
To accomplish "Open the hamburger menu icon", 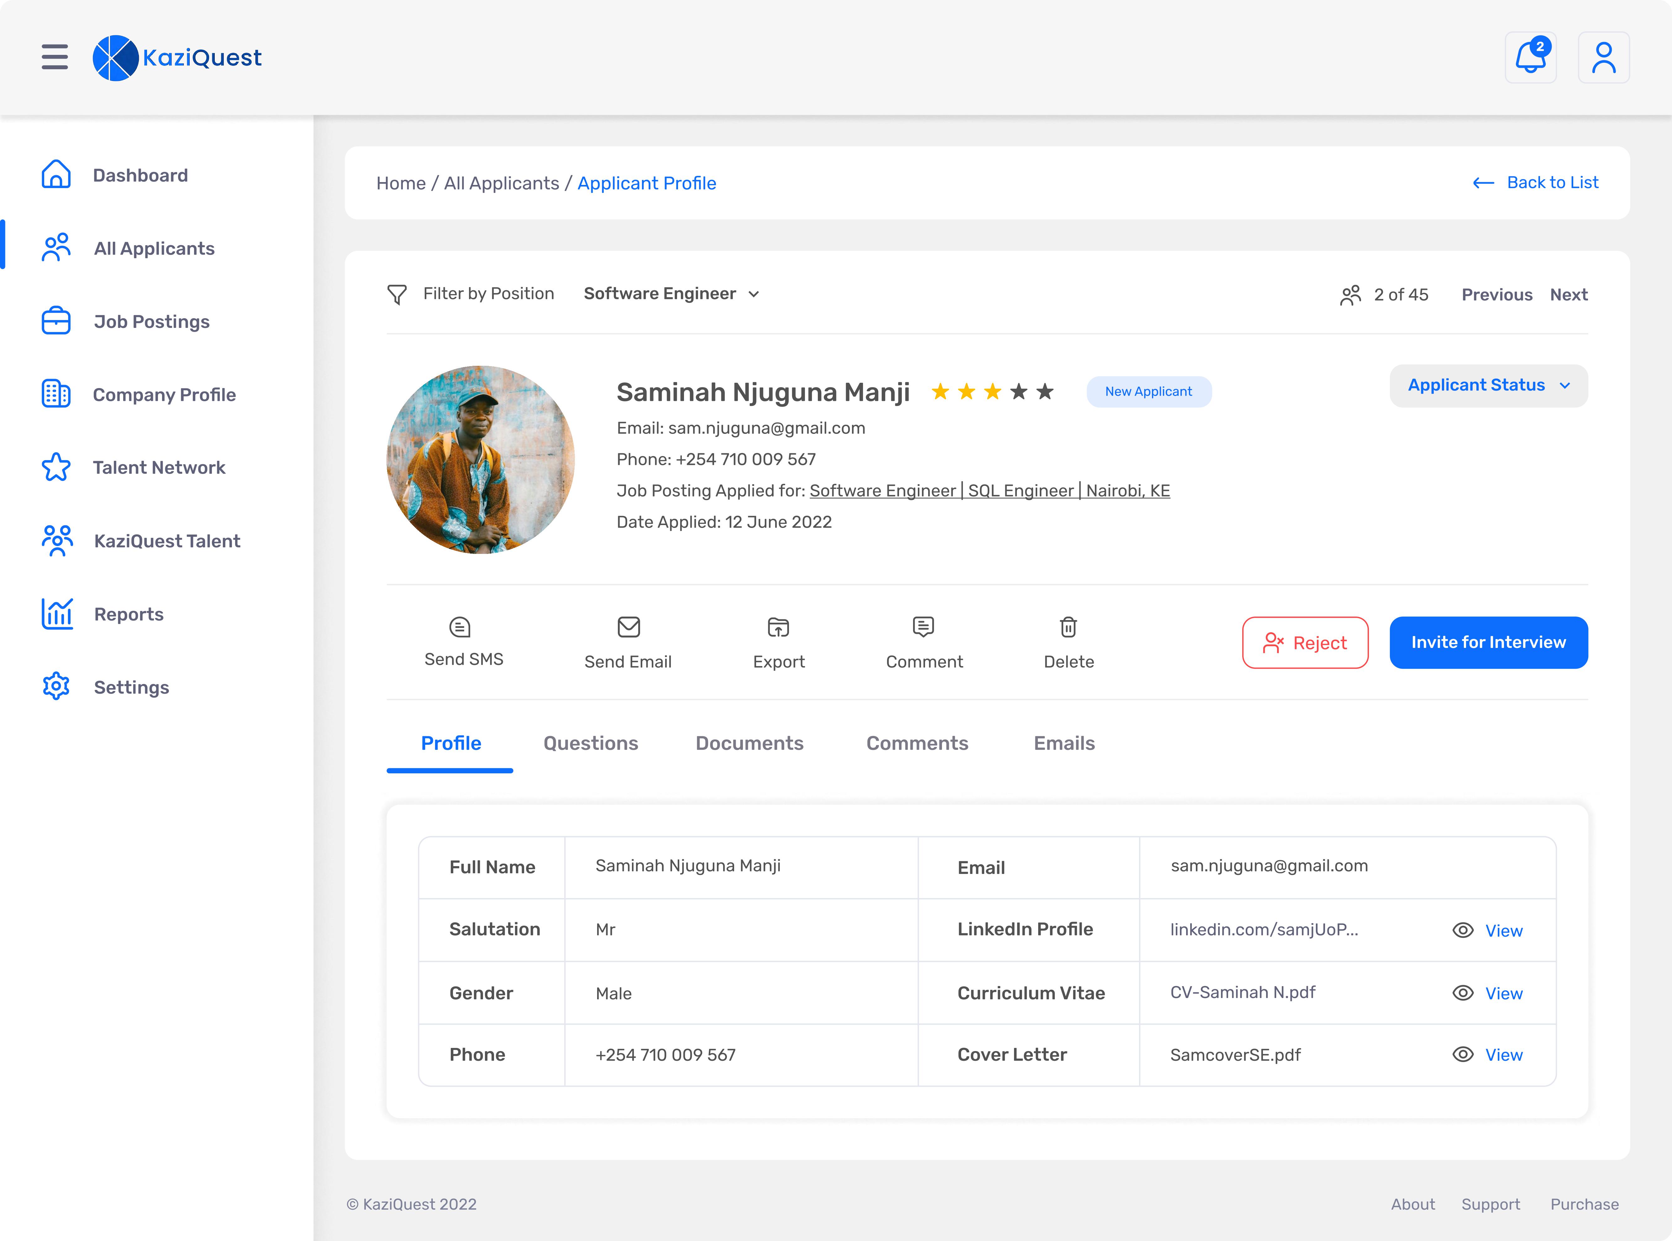I will pos(54,57).
